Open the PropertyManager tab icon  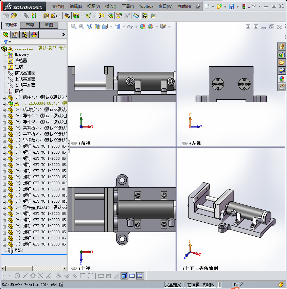click(x=15, y=35)
